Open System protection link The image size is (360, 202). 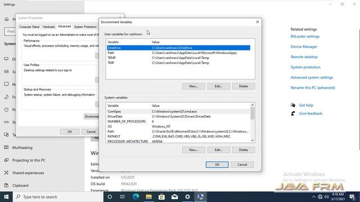coord(305,67)
